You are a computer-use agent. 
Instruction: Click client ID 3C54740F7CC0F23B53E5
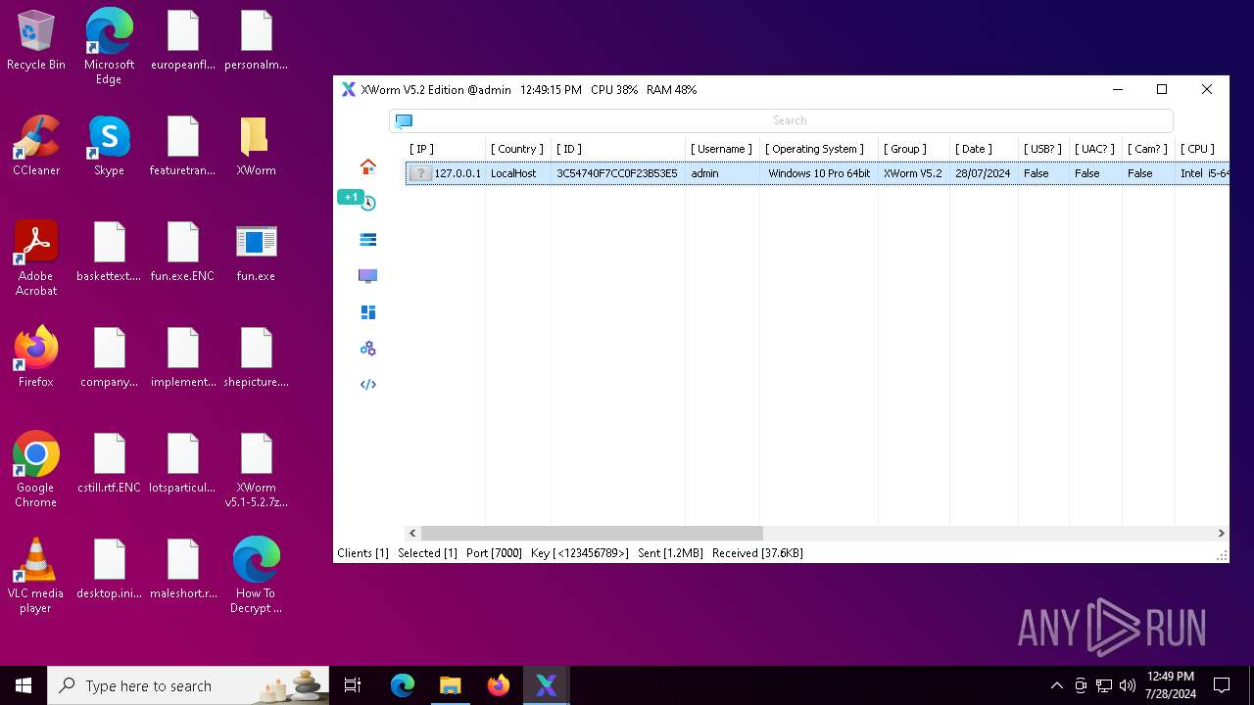(617, 173)
